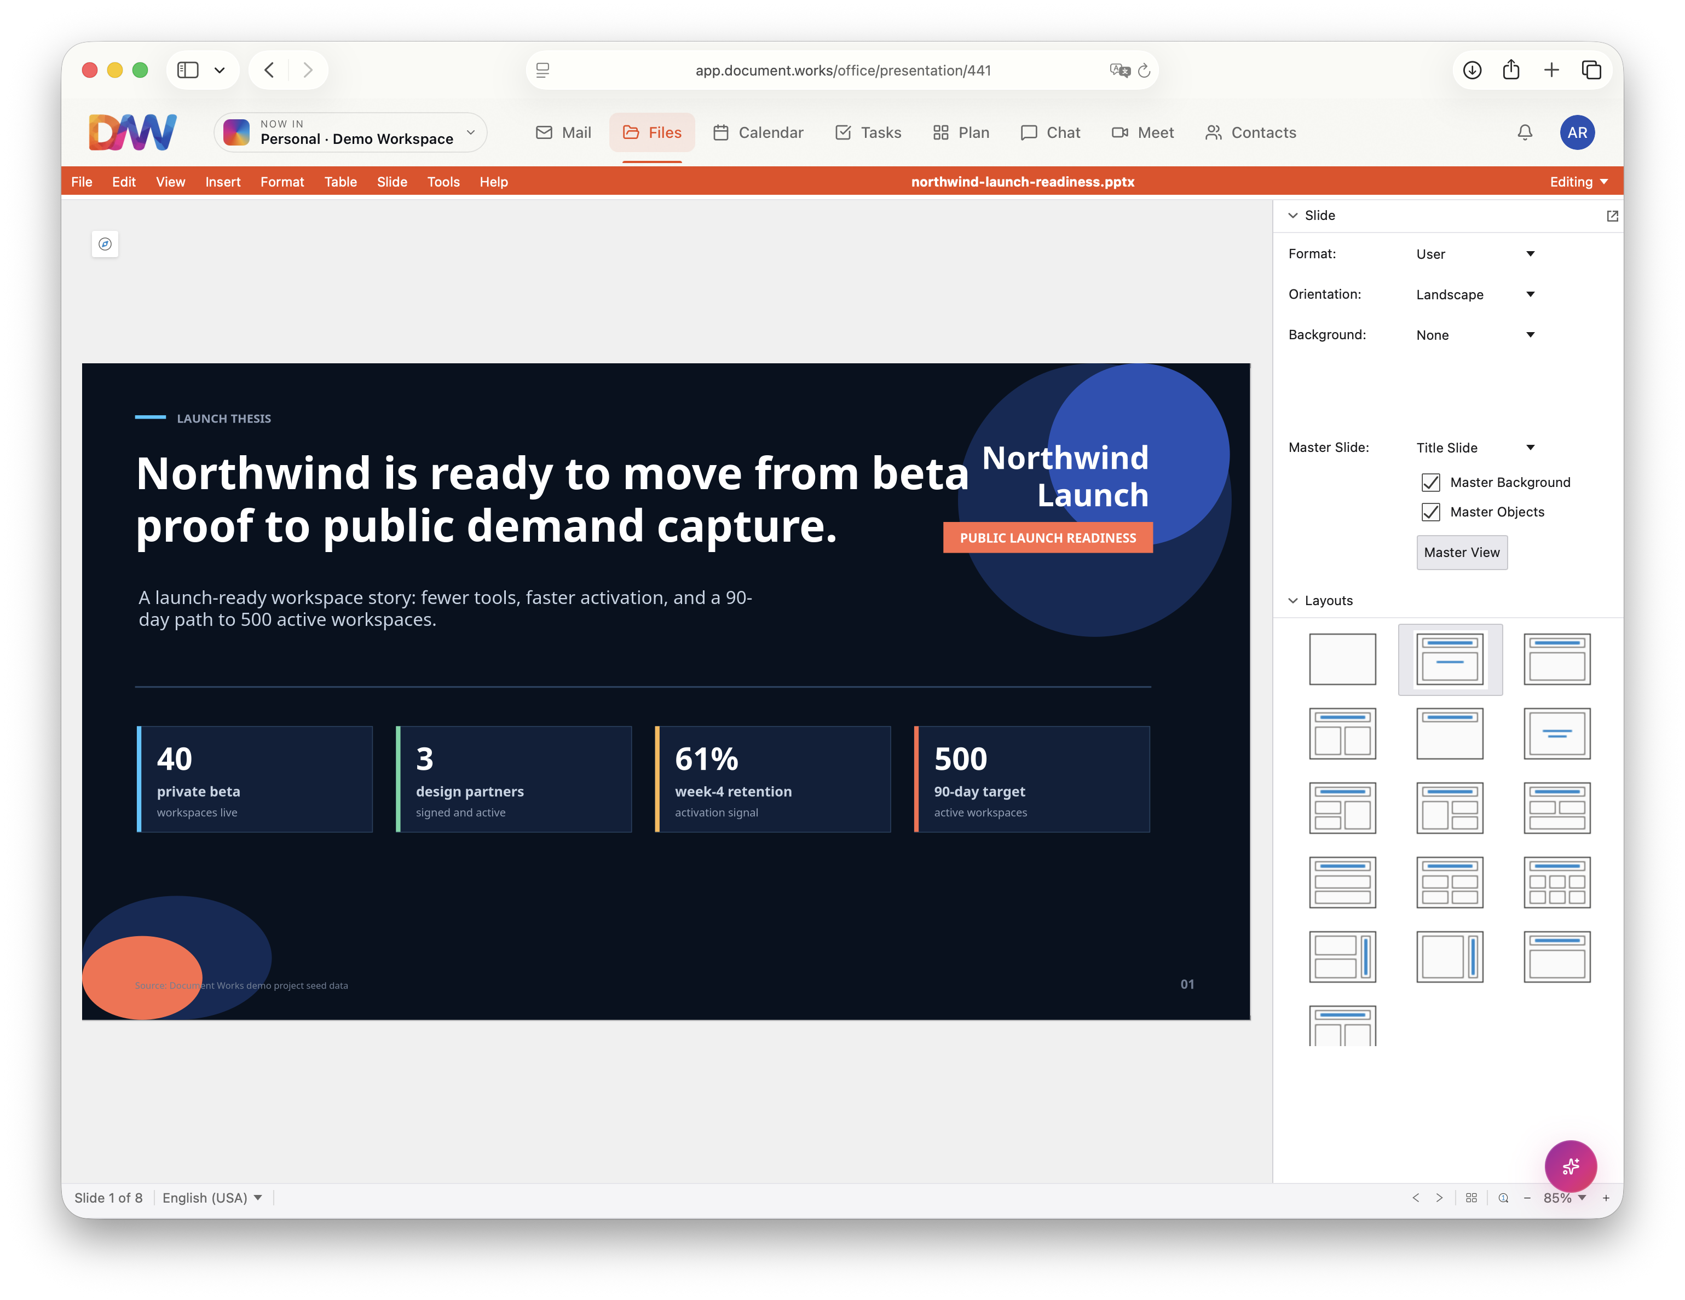Click the browser share icon

point(1510,70)
